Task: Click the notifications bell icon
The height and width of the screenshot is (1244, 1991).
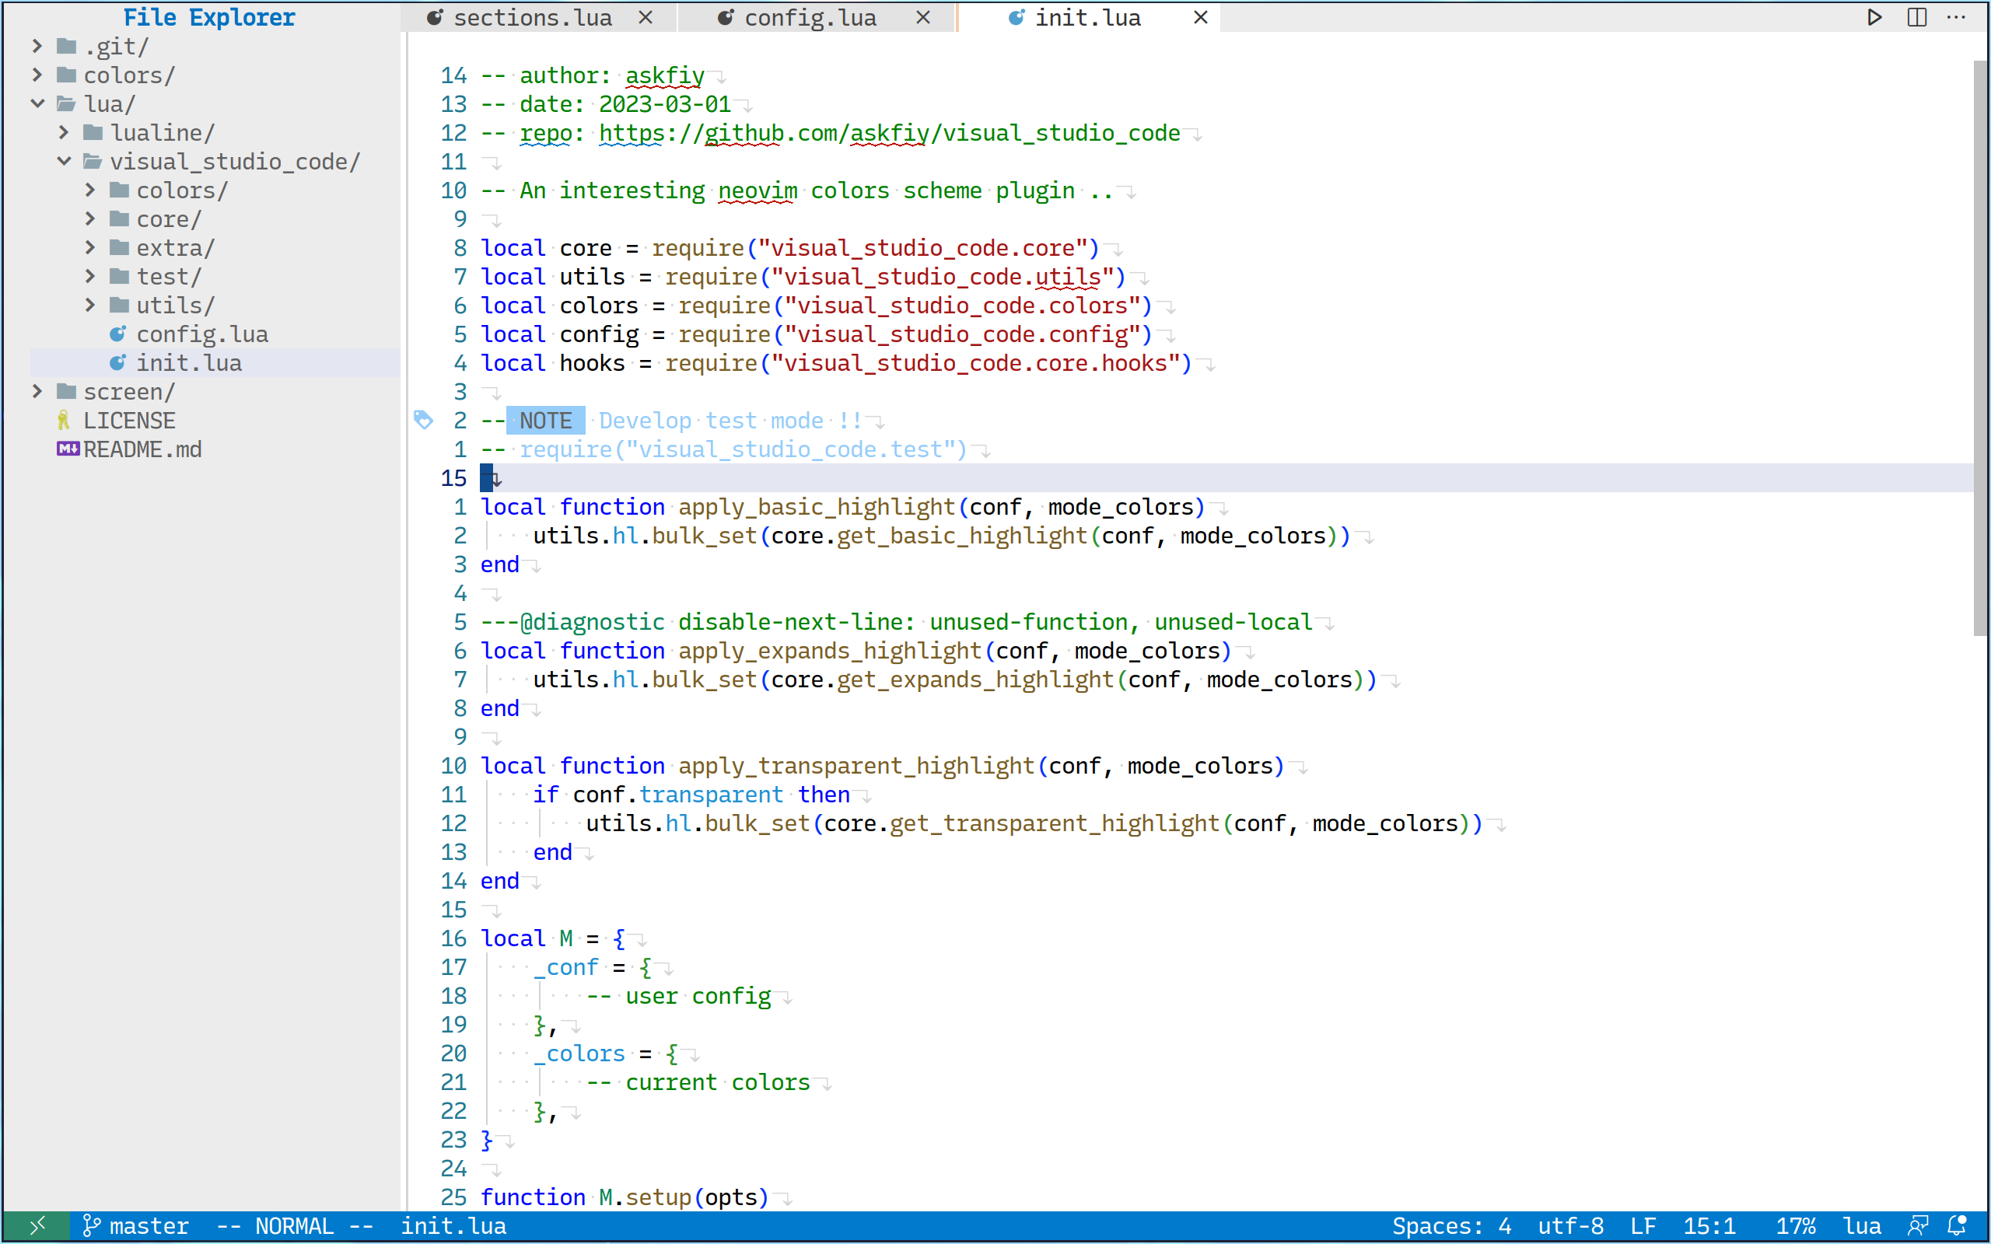Action: [x=1958, y=1226]
